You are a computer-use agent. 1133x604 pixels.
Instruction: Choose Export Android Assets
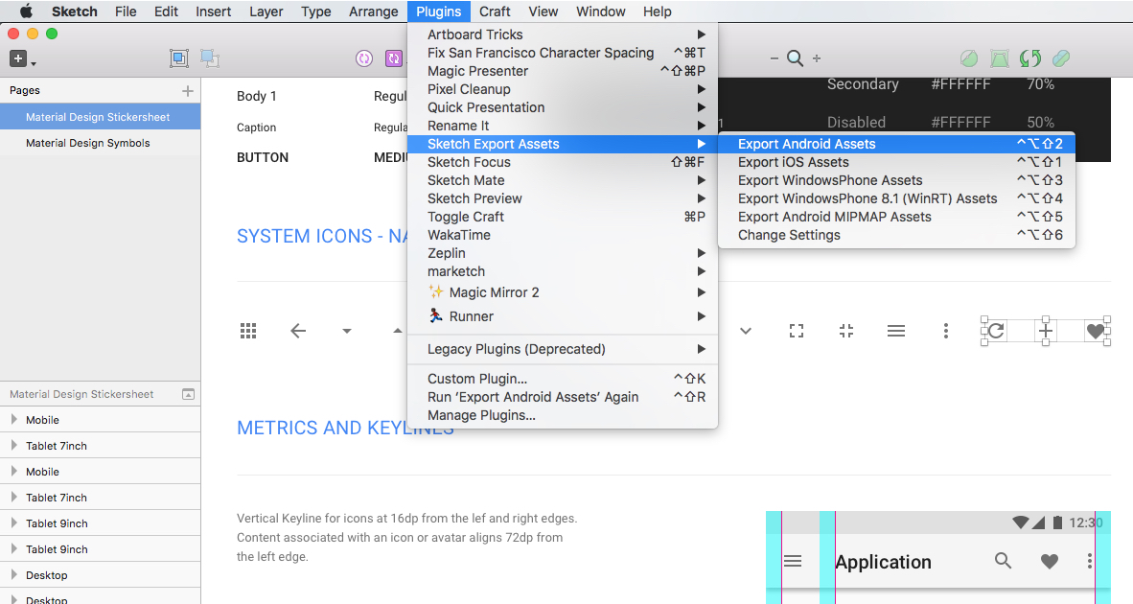coord(896,145)
